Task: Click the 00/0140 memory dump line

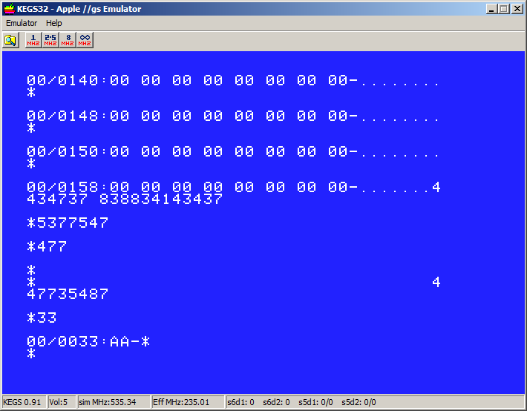Action: point(232,81)
